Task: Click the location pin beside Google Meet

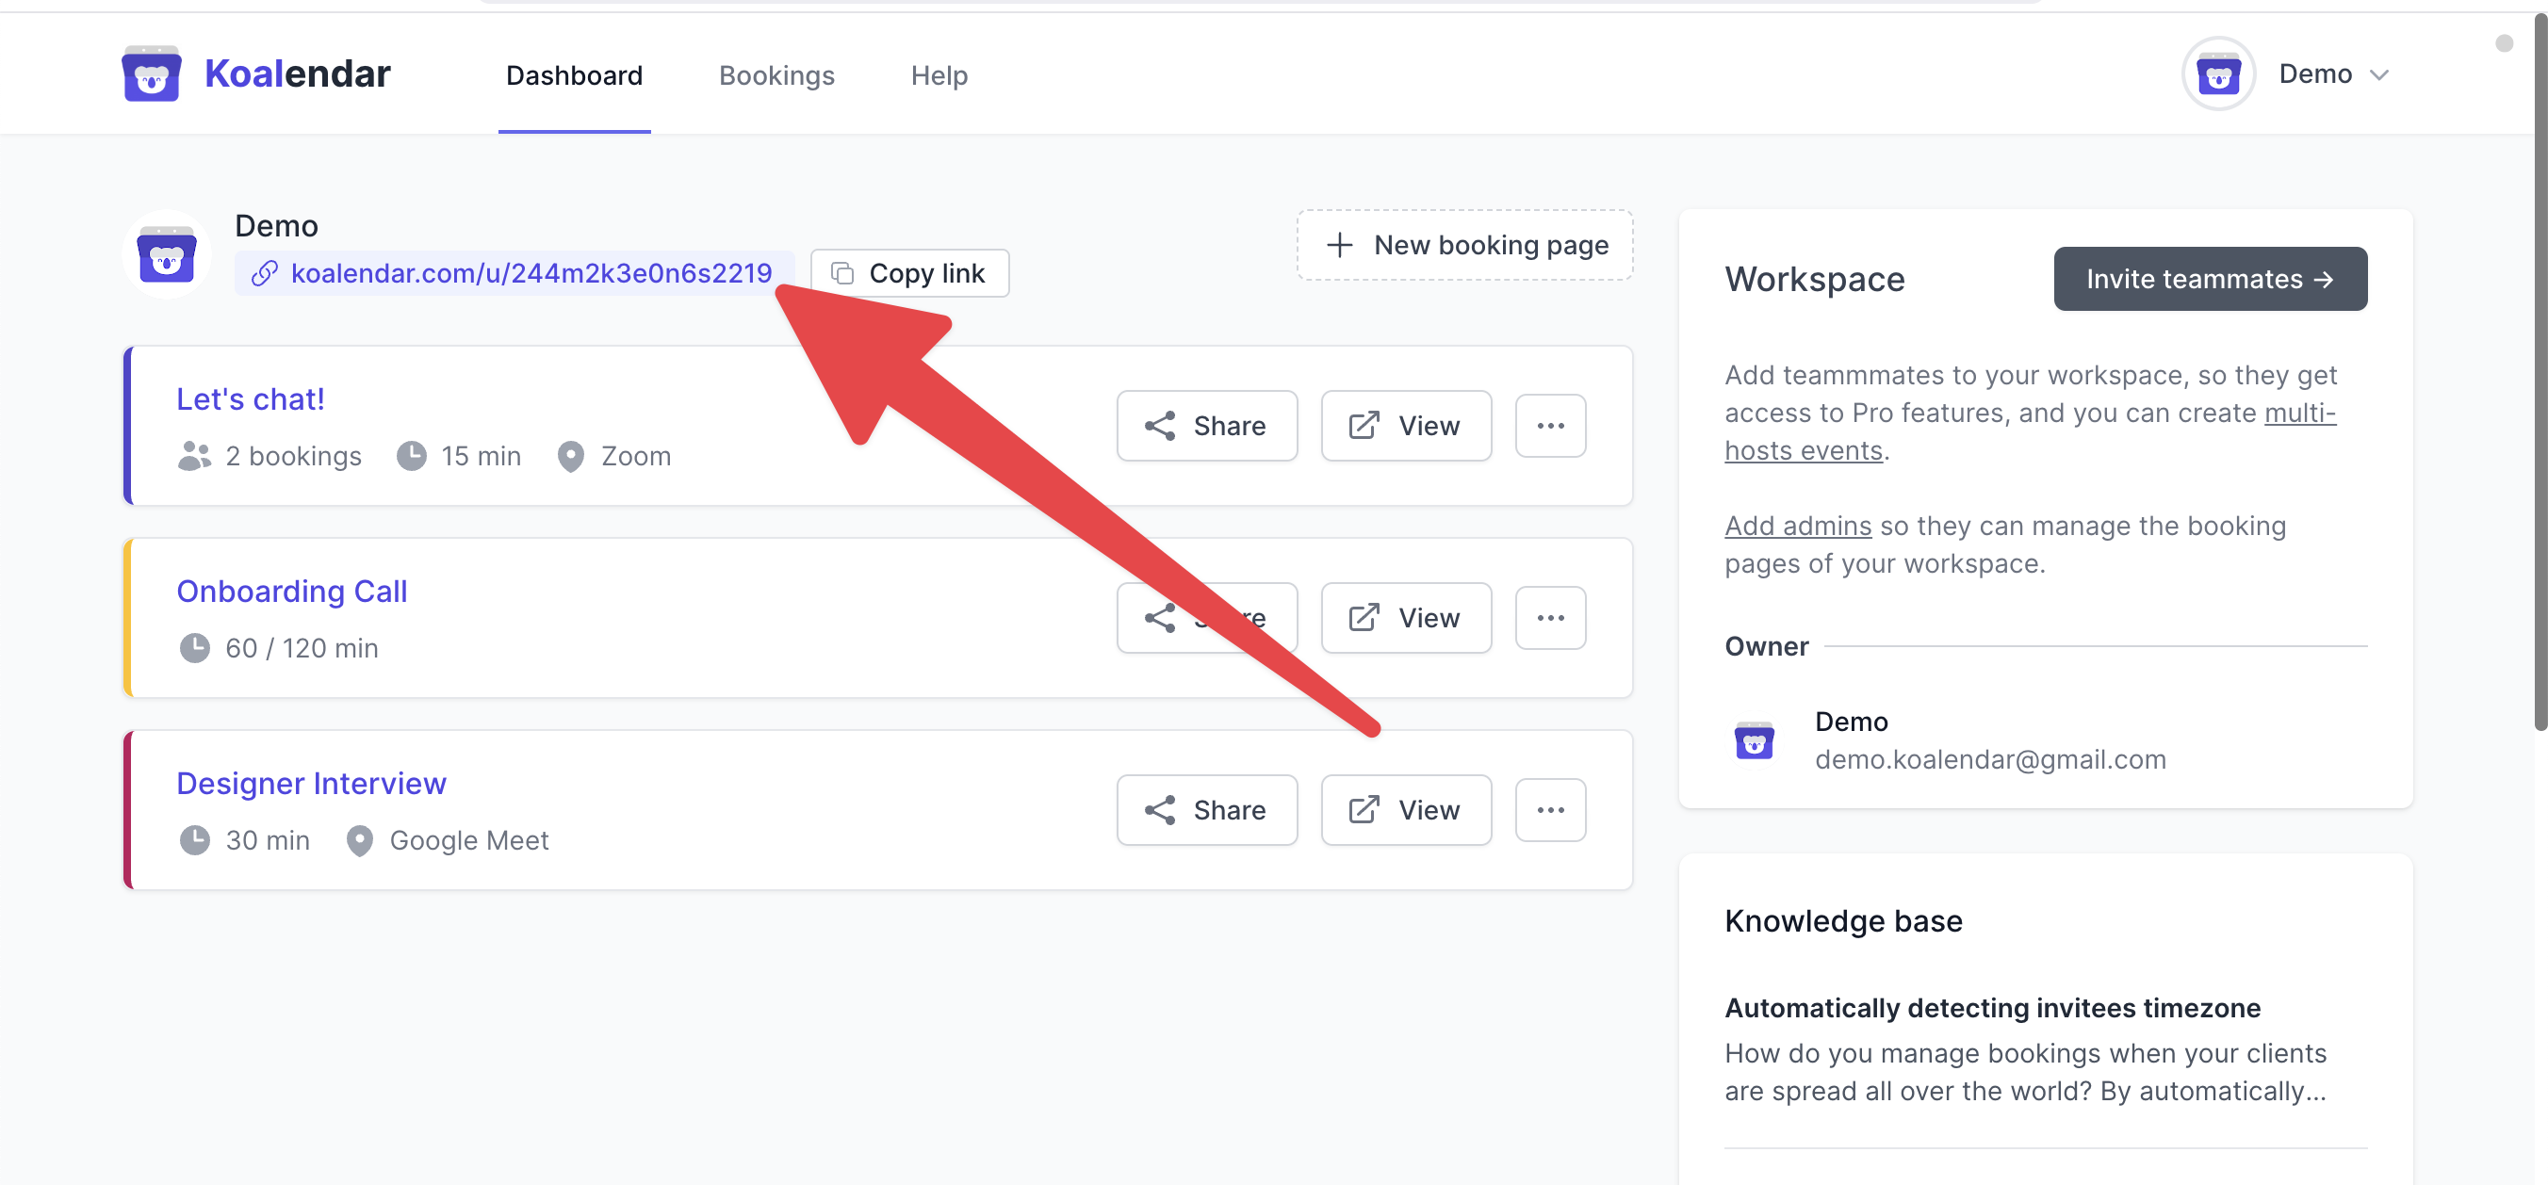Action: 359,841
